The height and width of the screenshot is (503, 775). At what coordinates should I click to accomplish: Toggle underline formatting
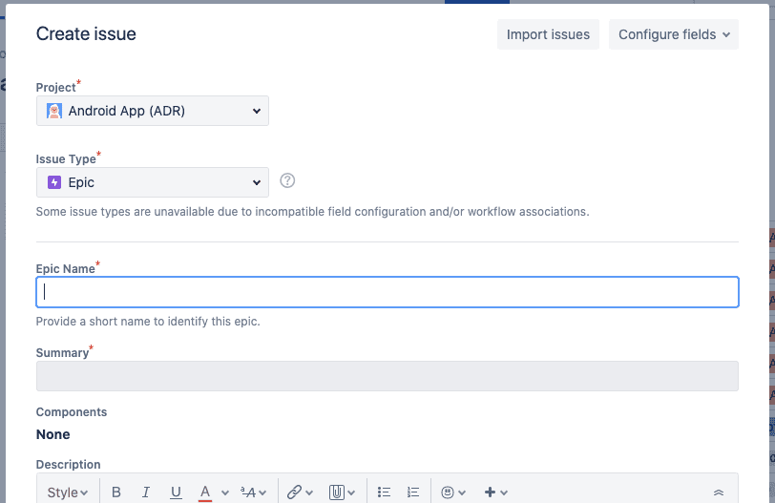coord(176,493)
